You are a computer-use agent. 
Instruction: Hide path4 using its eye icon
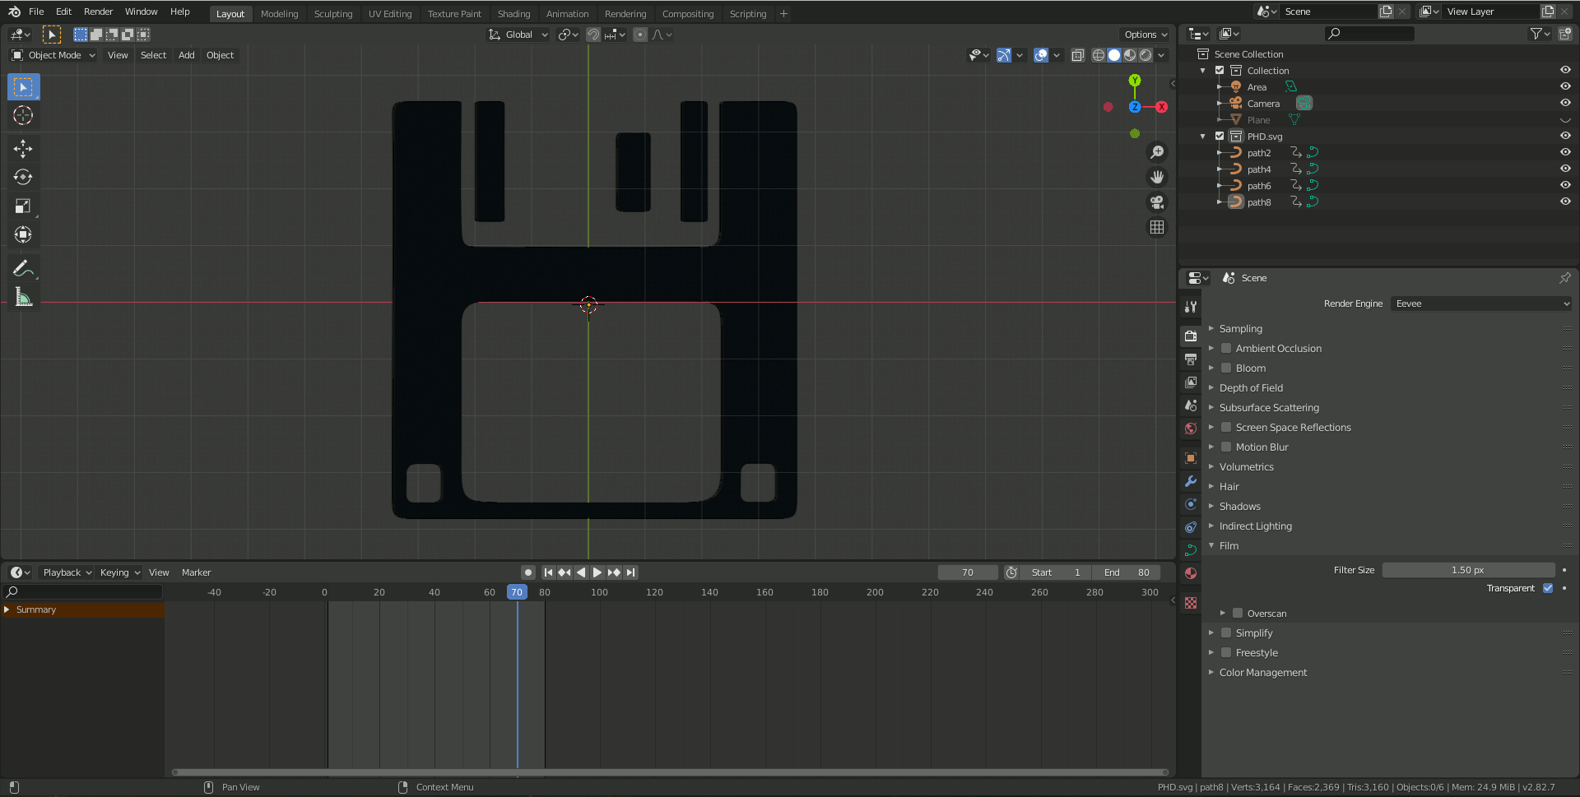(x=1565, y=169)
